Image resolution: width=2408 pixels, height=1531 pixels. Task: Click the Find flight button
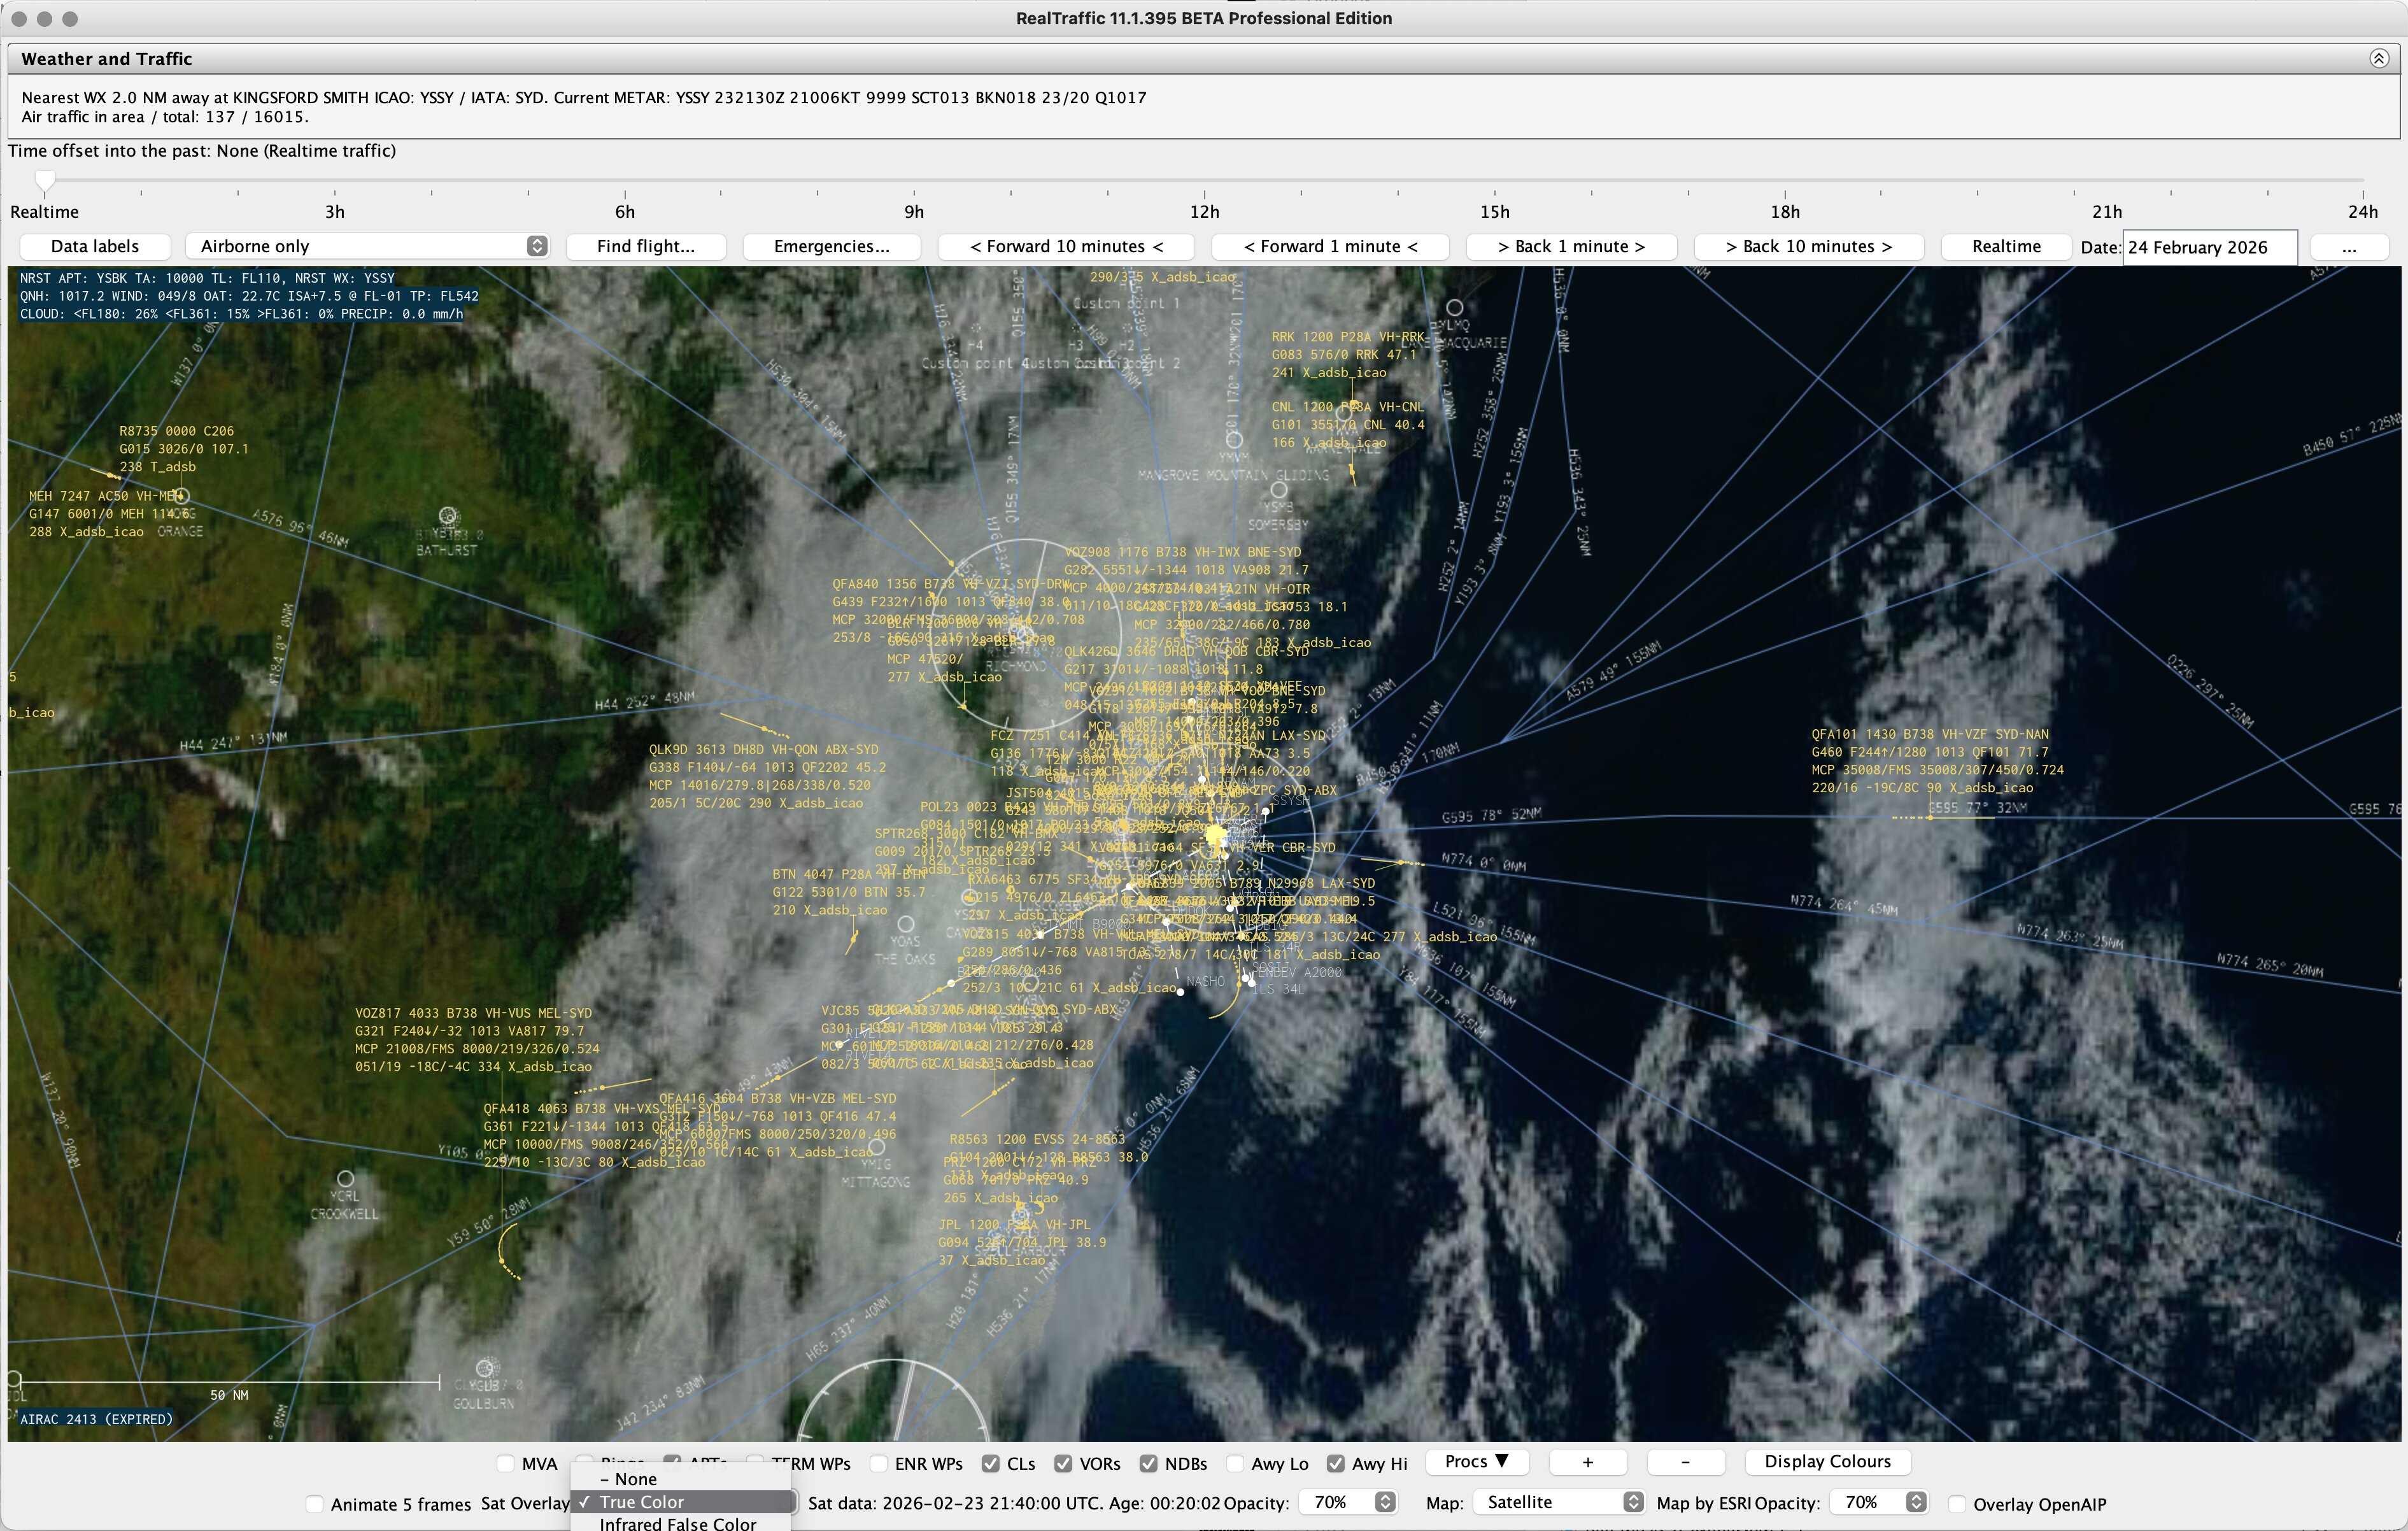pos(645,246)
